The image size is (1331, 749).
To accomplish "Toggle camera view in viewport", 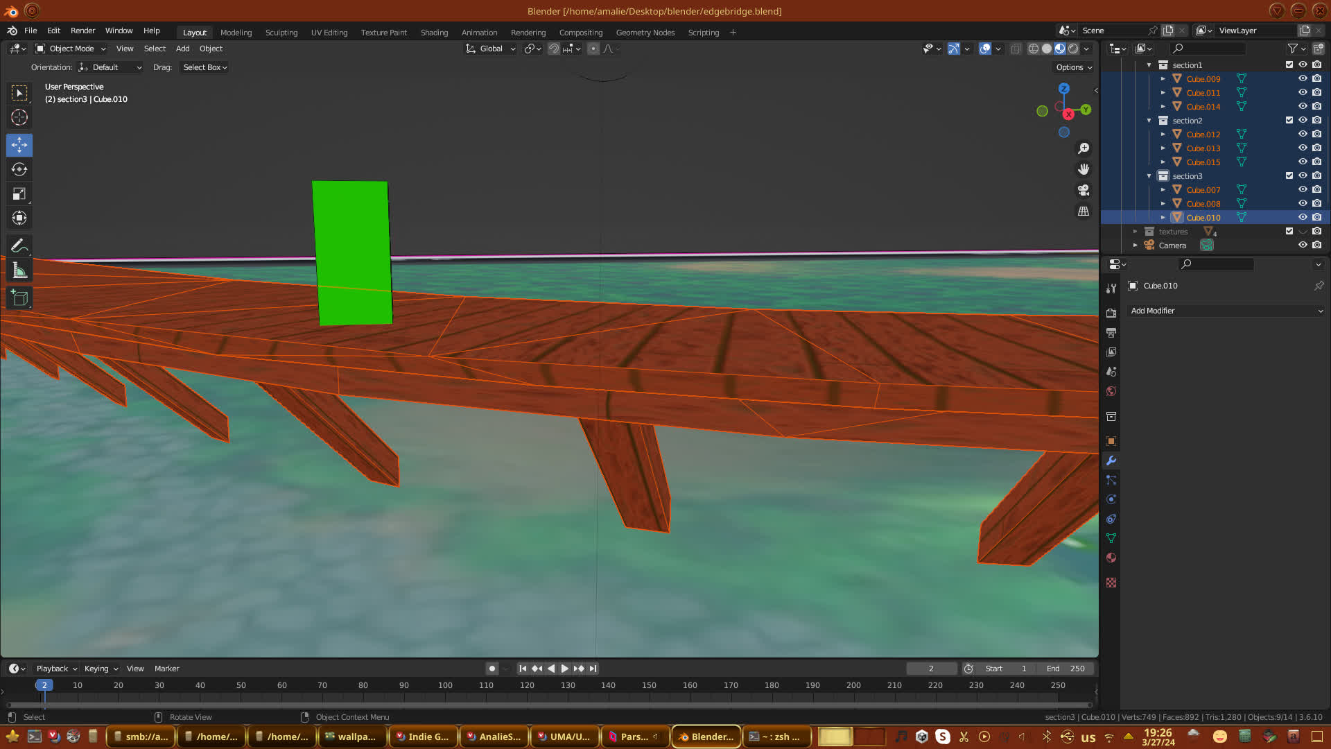I will [x=1083, y=190].
